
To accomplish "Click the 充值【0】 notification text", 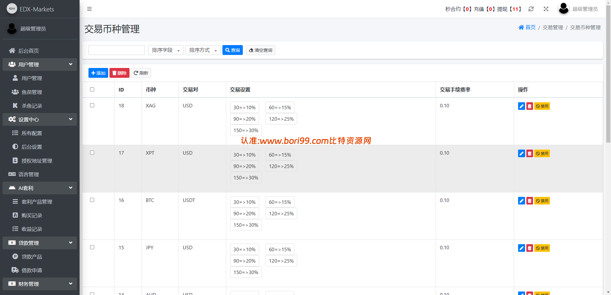I will [485, 9].
